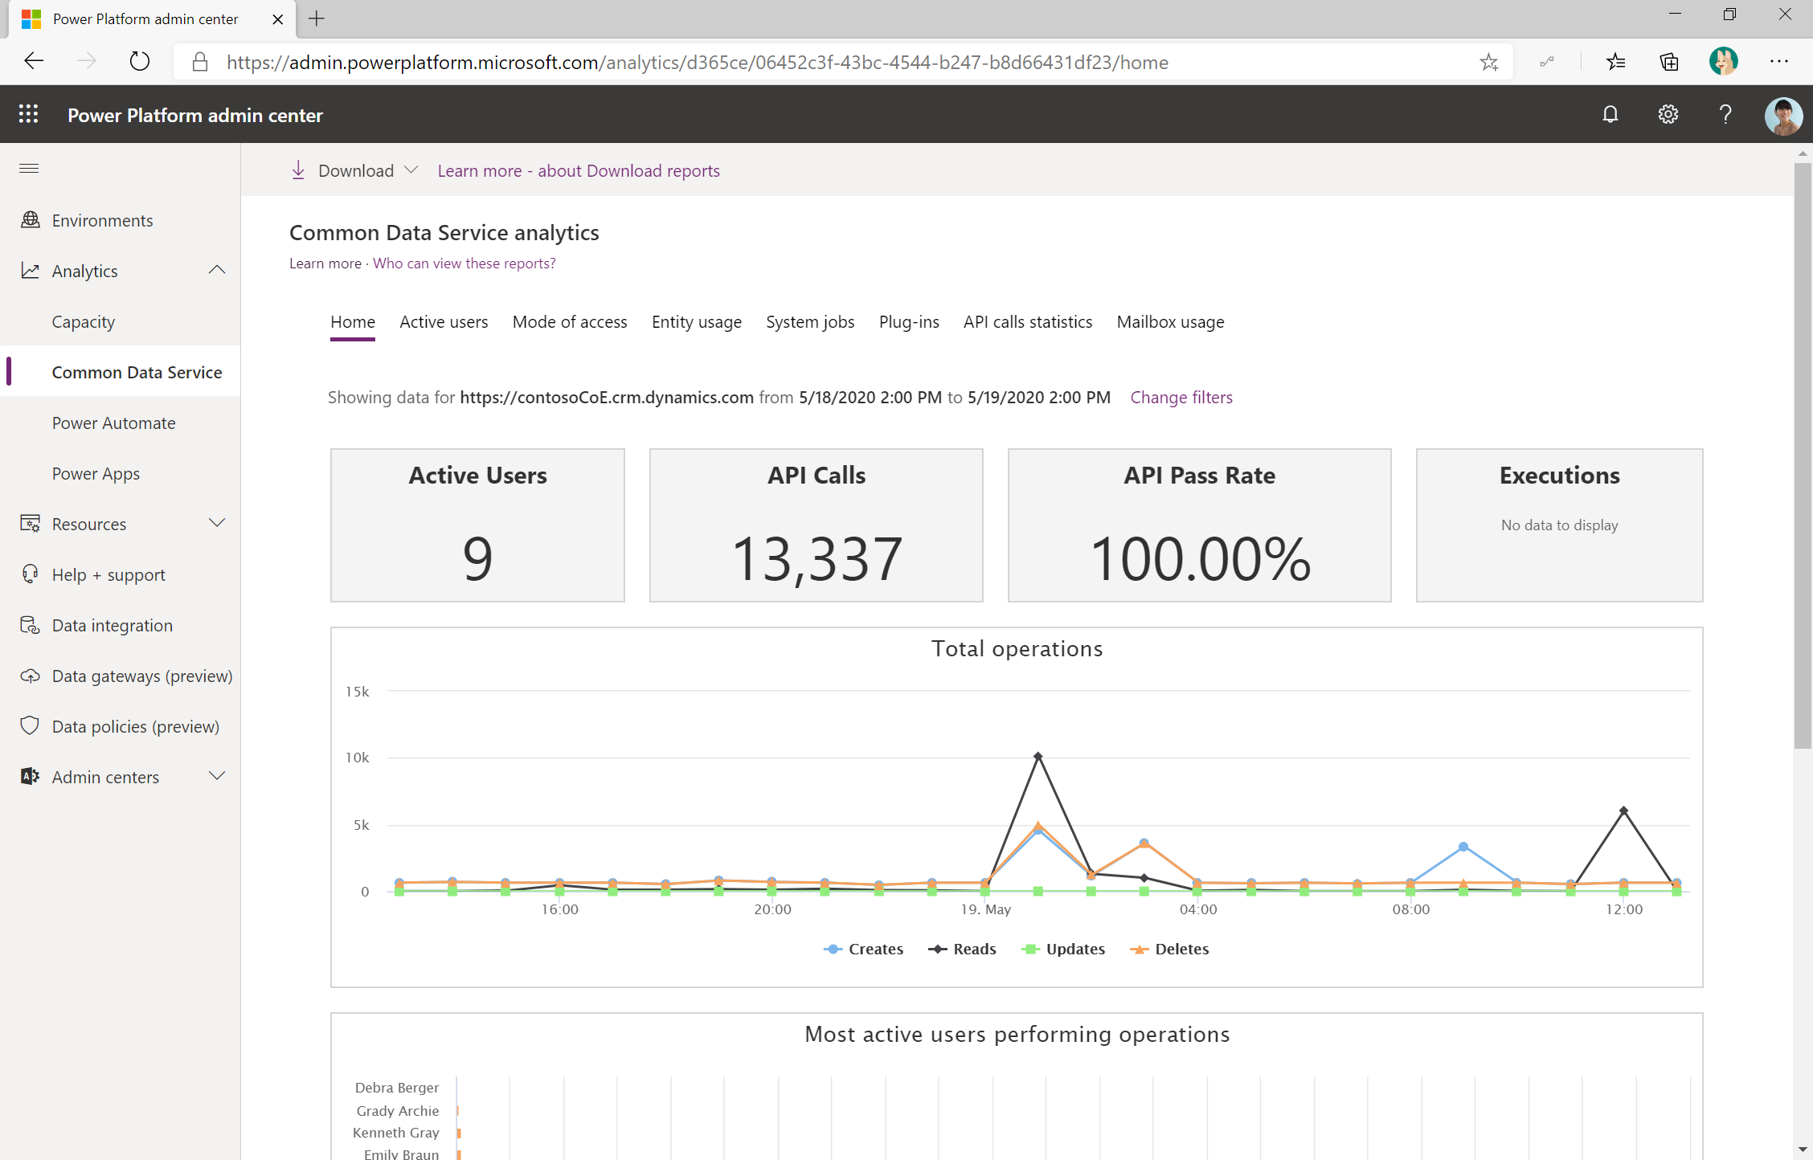Click the Power Automate navigation item
The height and width of the screenshot is (1160, 1813).
[113, 423]
